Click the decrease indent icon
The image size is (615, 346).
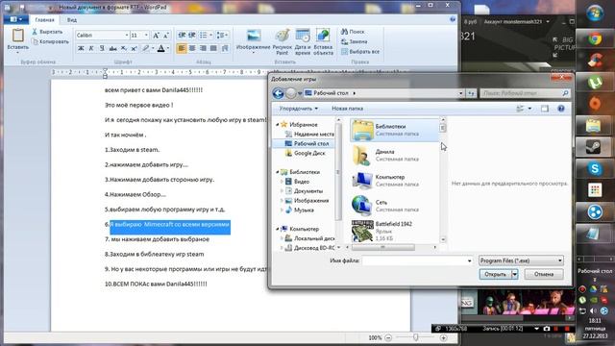pos(182,36)
